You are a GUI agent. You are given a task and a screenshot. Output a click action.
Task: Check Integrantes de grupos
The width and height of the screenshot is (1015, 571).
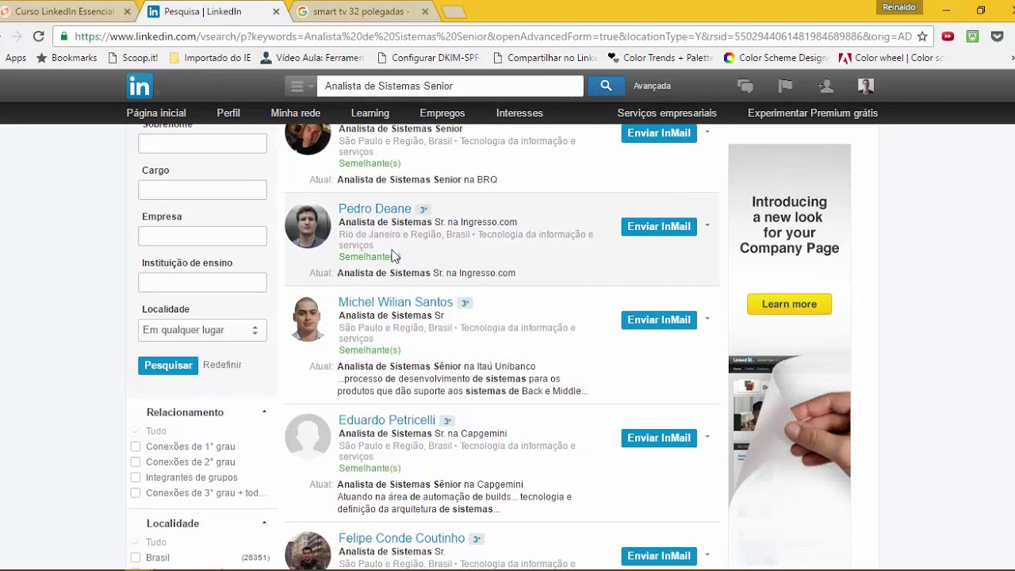136,477
